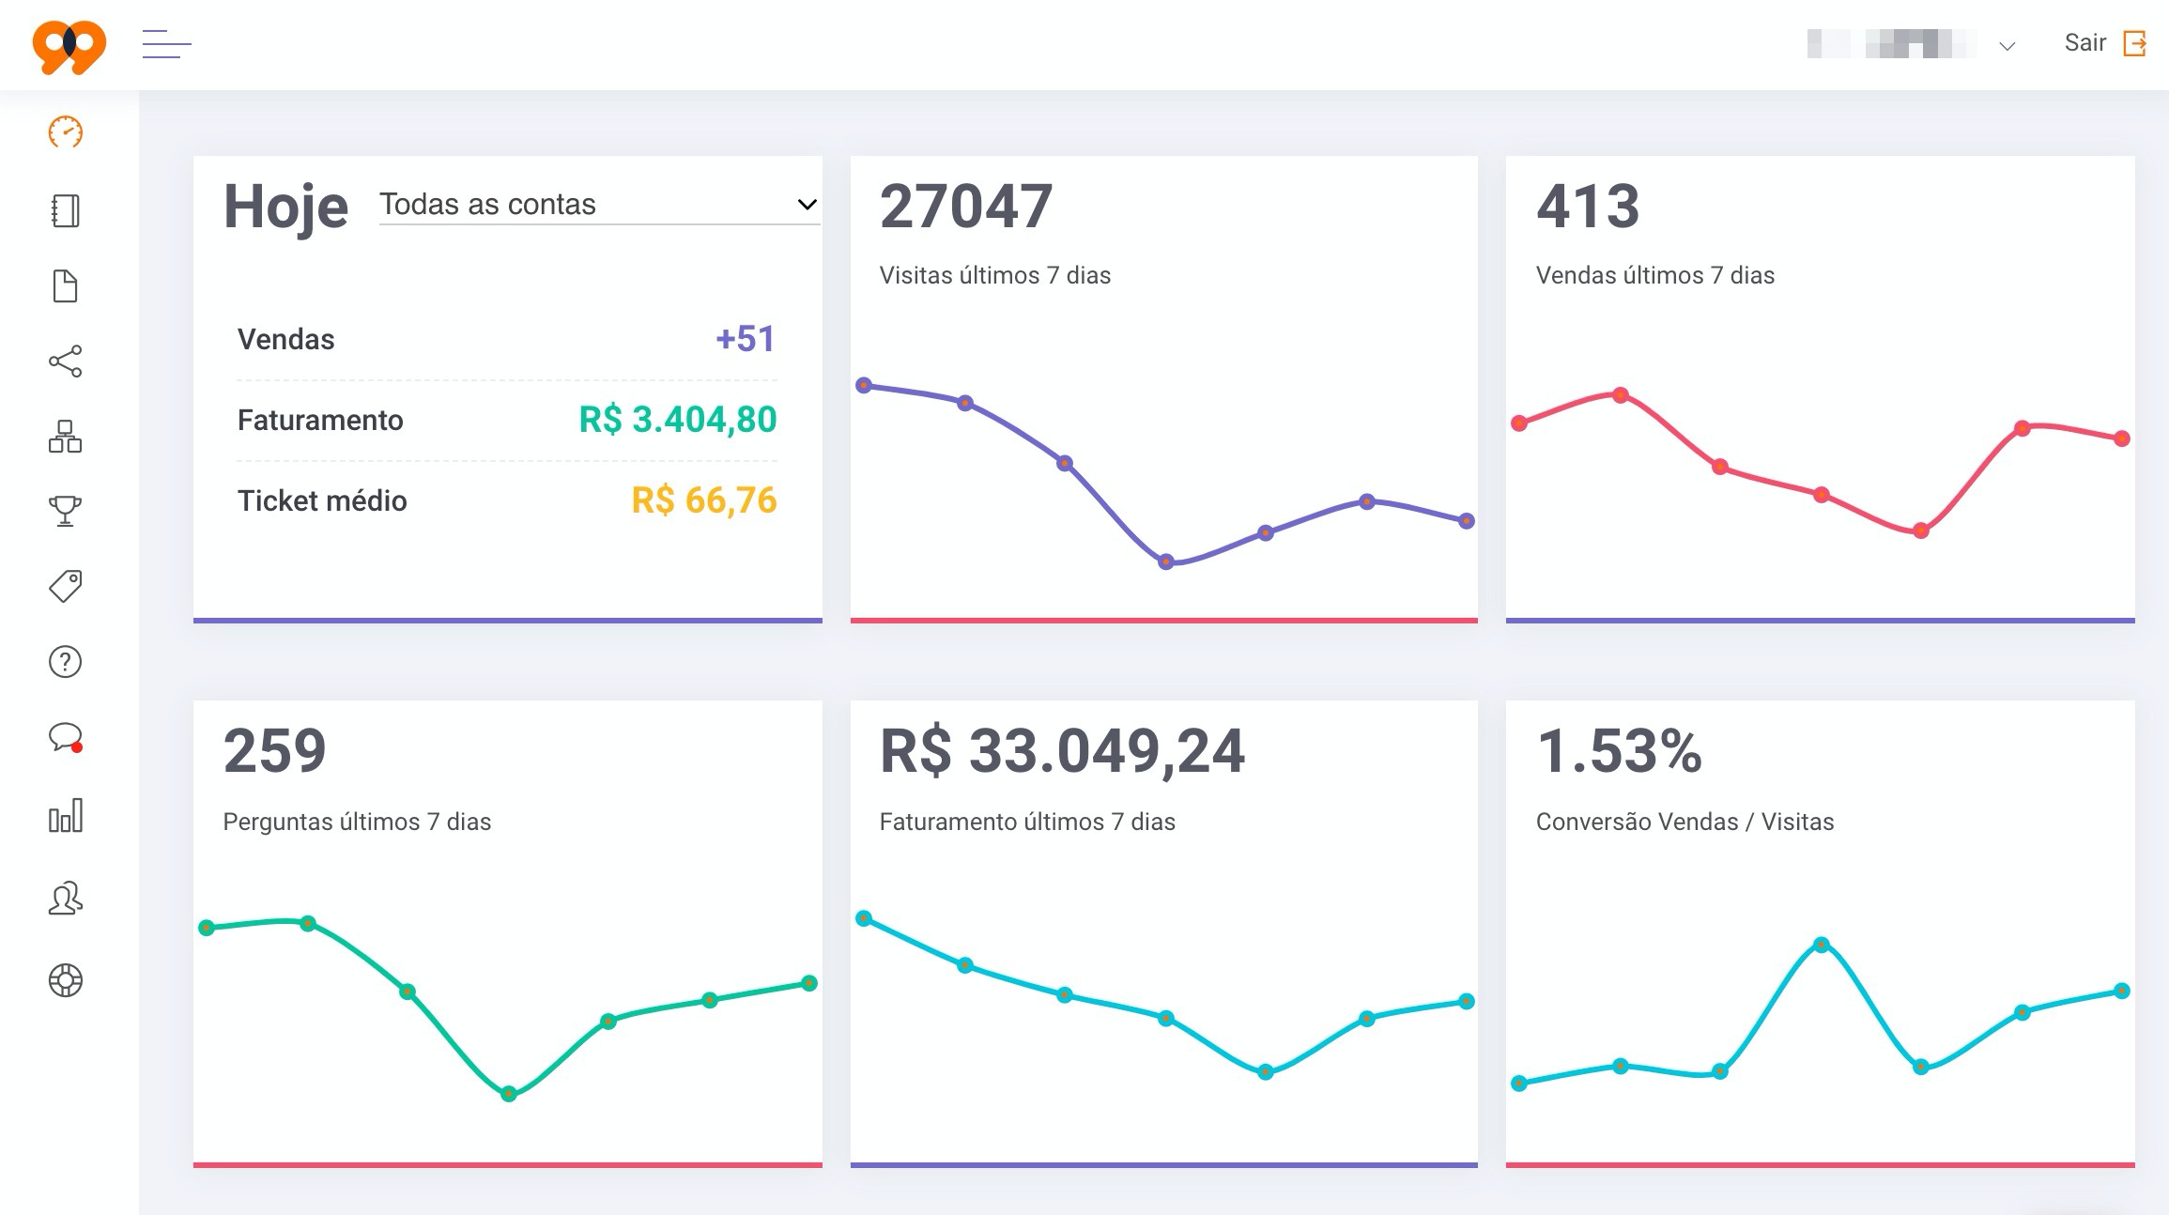Click the Sair logout link
Screen dimensions: 2169x1215
(x=2105, y=43)
